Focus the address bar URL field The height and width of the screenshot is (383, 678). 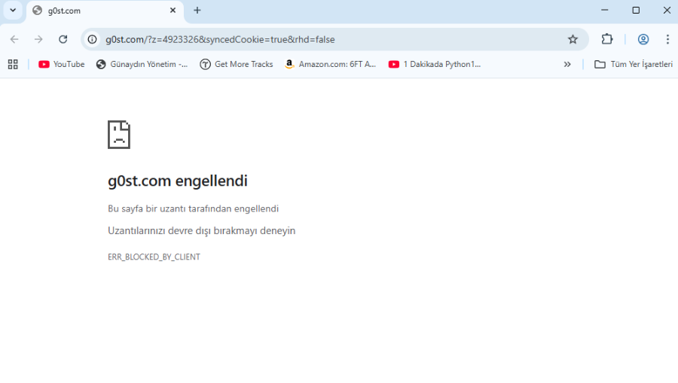click(333, 39)
